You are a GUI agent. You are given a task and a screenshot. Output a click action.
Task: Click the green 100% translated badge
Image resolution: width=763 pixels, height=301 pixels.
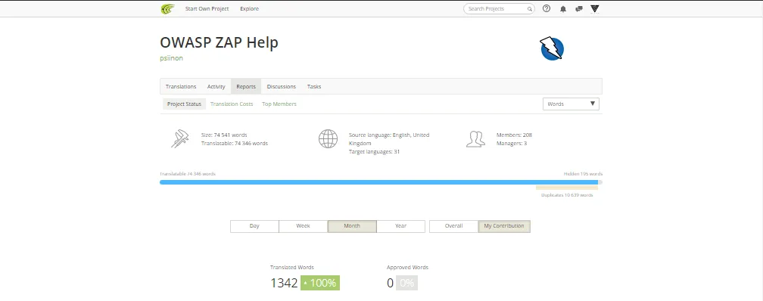click(x=320, y=283)
